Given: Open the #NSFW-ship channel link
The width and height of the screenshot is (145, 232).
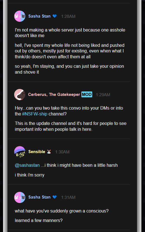Looking at the screenshot, I should tap(35, 114).
